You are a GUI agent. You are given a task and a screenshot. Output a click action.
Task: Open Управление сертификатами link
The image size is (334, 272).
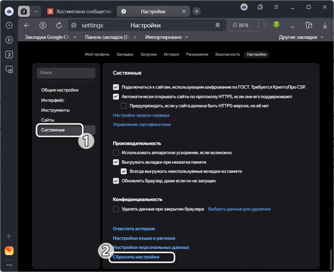(x=142, y=125)
